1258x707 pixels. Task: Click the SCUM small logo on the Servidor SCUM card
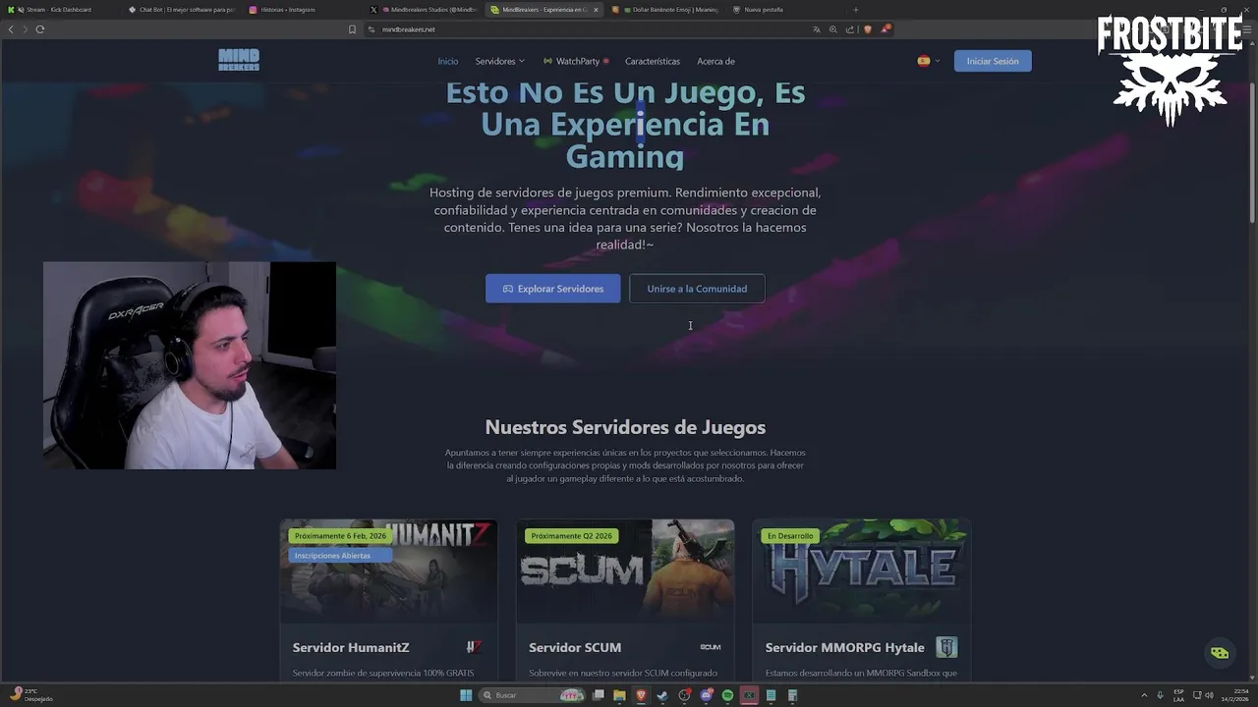710,647
